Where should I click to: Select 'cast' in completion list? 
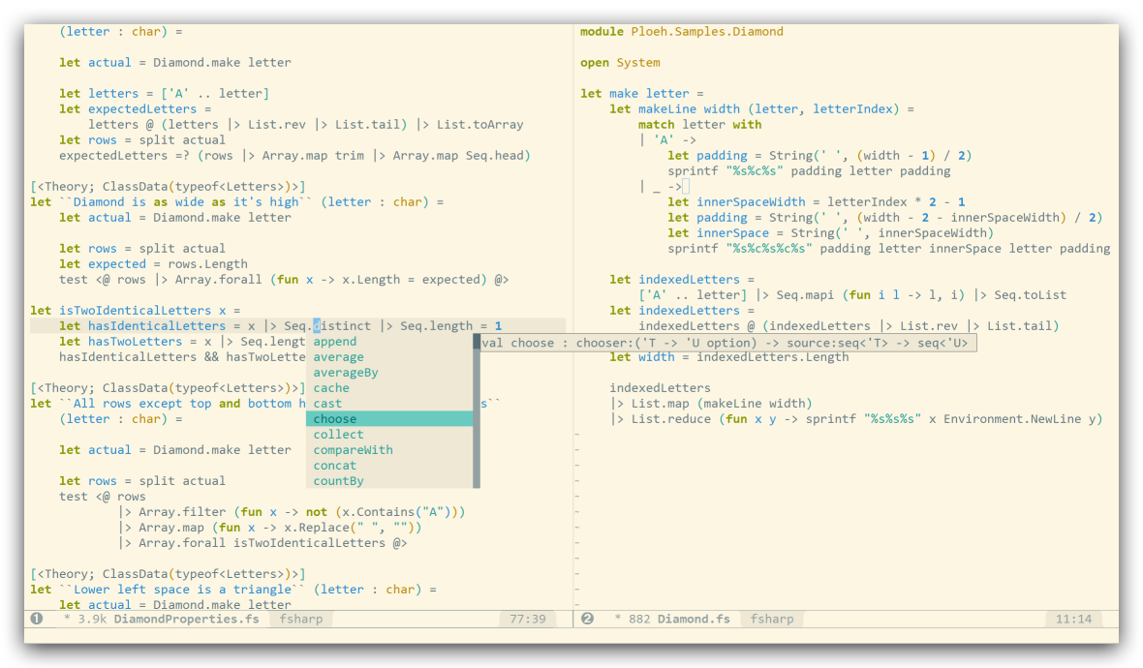point(390,403)
